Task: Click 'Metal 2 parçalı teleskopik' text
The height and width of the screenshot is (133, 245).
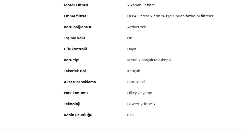Action: [x=149, y=60]
